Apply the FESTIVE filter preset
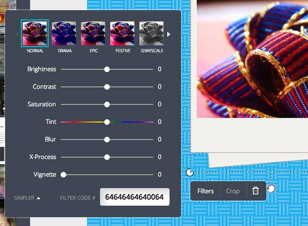Screen dimensions: 308x226 point(122,34)
